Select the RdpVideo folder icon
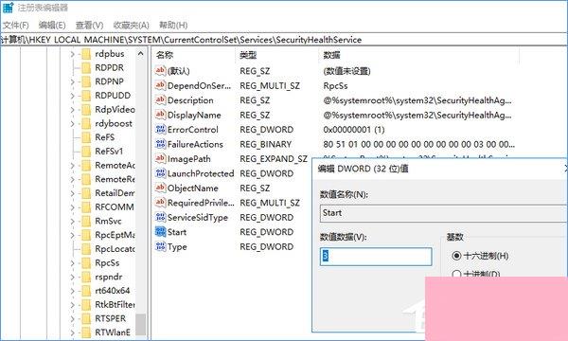Viewport: 568px width, 341px height. (x=86, y=110)
